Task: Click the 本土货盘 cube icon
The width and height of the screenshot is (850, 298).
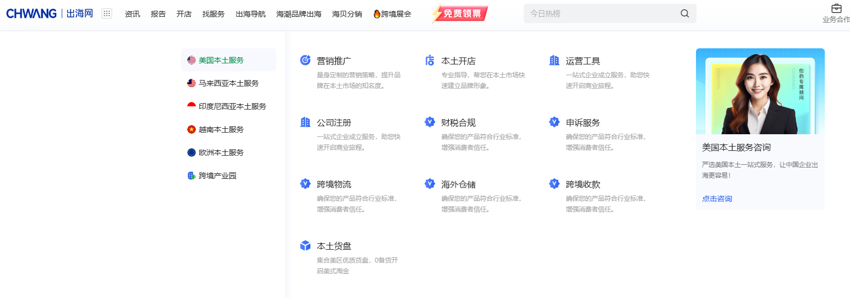Action: click(305, 245)
